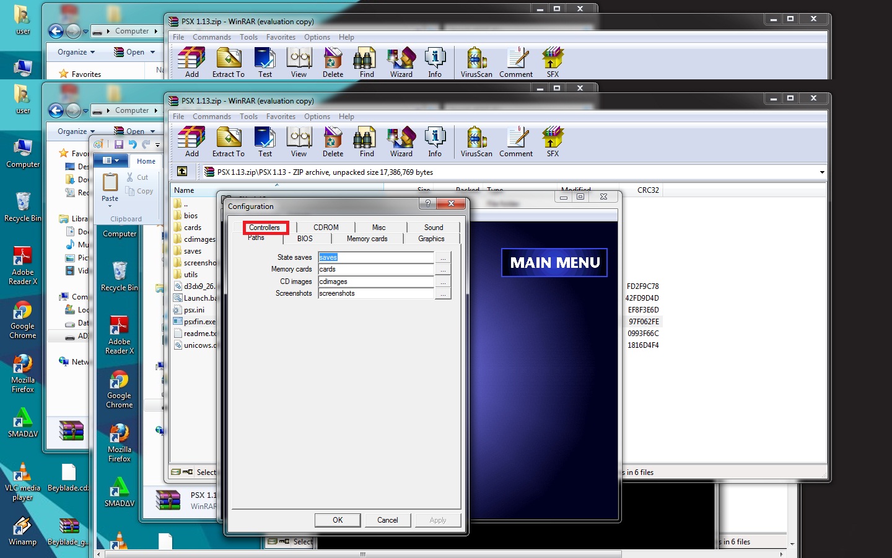892x558 pixels.
Task: Select the Beyblade.cdz desktop file icon
Action: pos(68,477)
